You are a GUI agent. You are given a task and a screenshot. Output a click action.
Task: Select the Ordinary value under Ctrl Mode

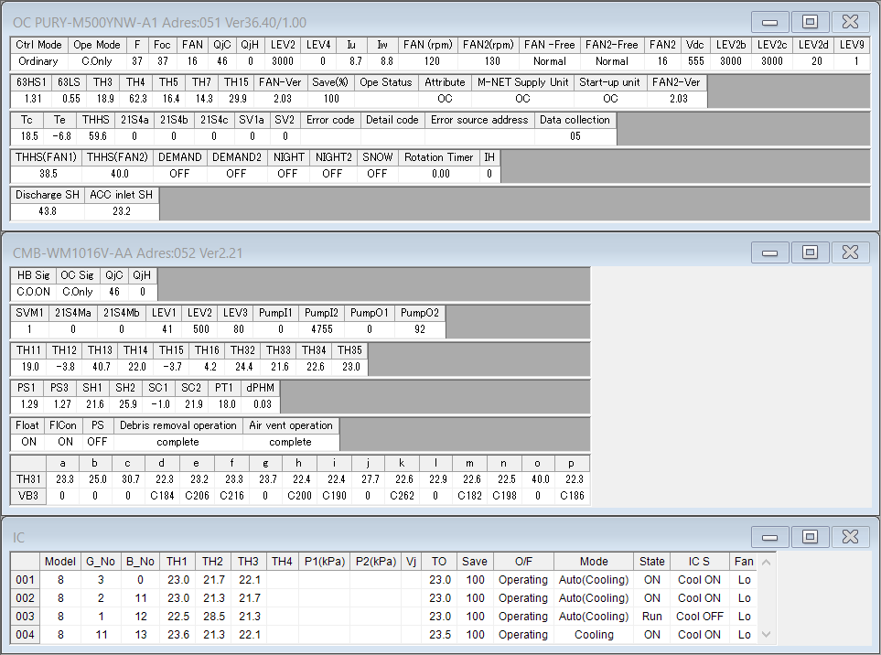(x=38, y=61)
